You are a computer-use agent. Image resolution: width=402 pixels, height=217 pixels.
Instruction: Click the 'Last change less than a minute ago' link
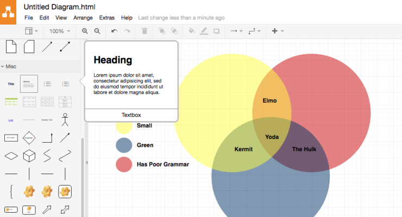pyautogui.click(x=181, y=18)
